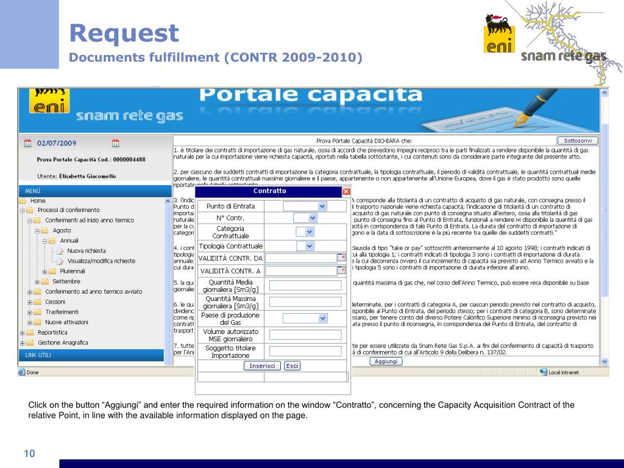Open the Categoria Contrattuale dropdown

pos(310,232)
